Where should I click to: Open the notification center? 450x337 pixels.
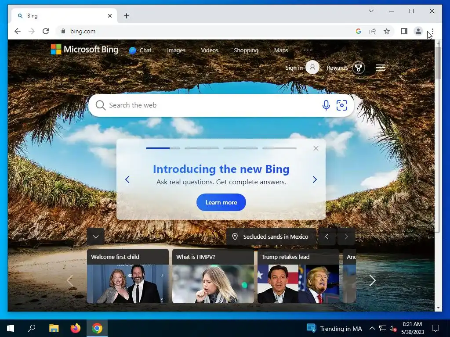tap(435, 328)
